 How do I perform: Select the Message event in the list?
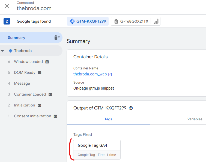[x=22, y=84]
